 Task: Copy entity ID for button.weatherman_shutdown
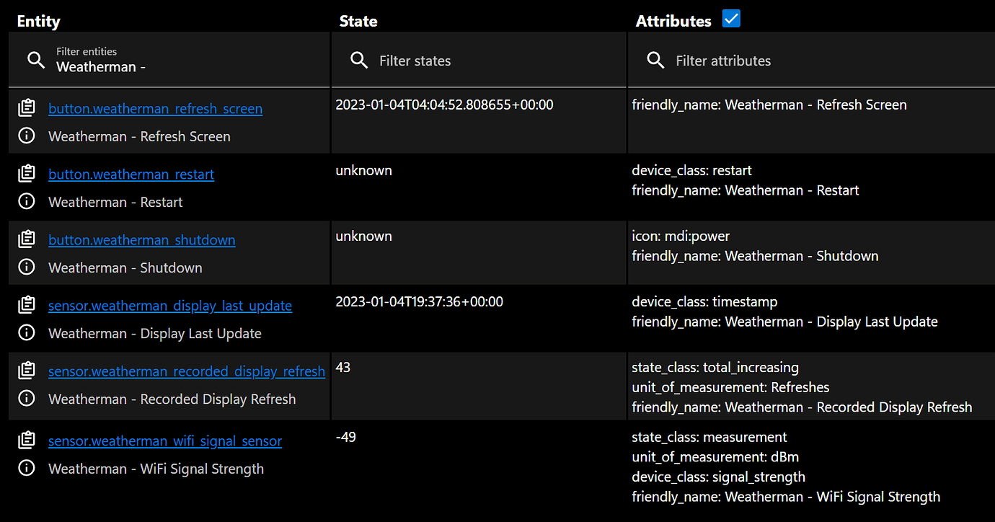[x=27, y=239]
